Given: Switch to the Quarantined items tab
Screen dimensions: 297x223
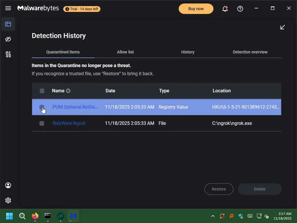Looking at the screenshot, I should click(x=63, y=52).
